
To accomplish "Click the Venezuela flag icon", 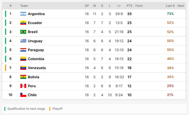I will [23, 68].
